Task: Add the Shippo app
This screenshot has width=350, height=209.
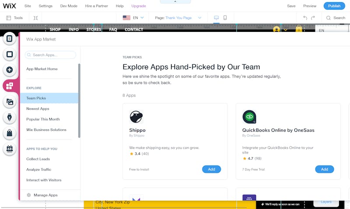Action: click(211, 169)
